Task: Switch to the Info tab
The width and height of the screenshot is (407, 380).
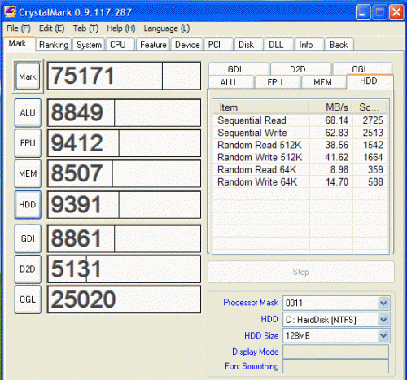Action: point(309,45)
